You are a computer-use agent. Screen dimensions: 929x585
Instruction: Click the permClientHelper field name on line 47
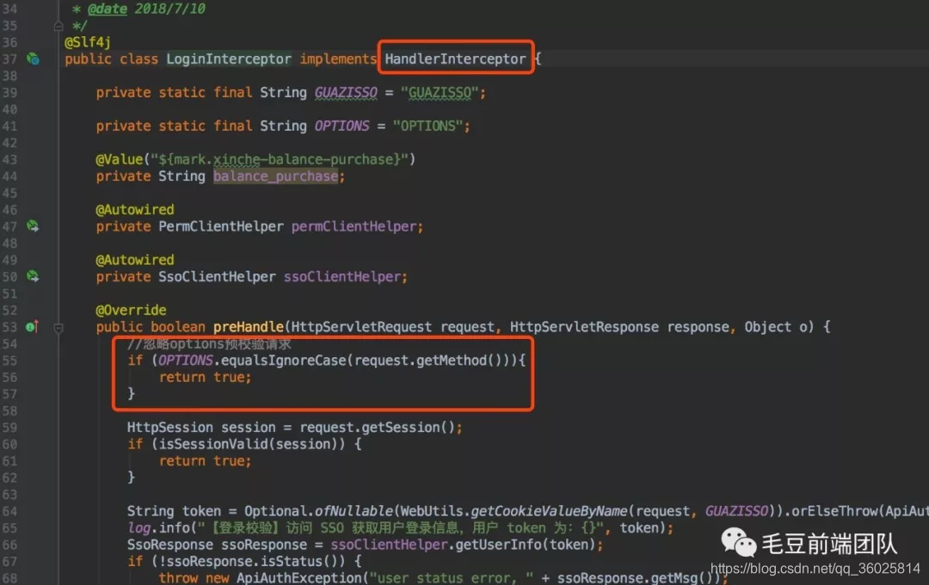pos(354,226)
